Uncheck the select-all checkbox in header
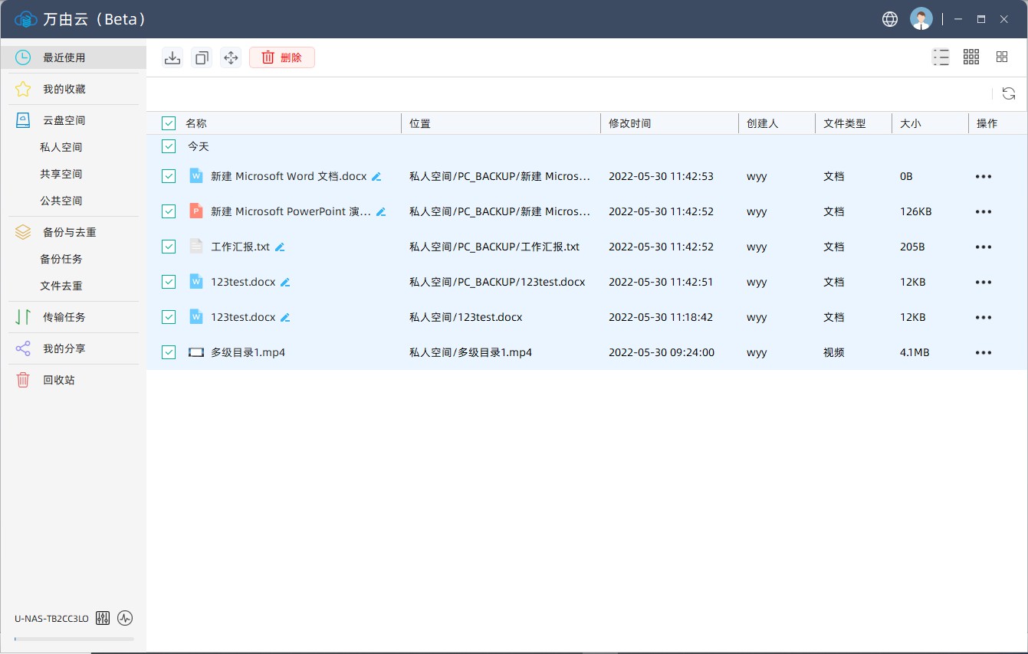Image resolution: width=1028 pixels, height=654 pixels. click(x=169, y=123)
